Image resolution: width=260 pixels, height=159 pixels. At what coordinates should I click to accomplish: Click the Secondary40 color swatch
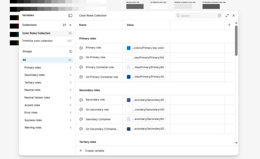[x=129, y=100]
